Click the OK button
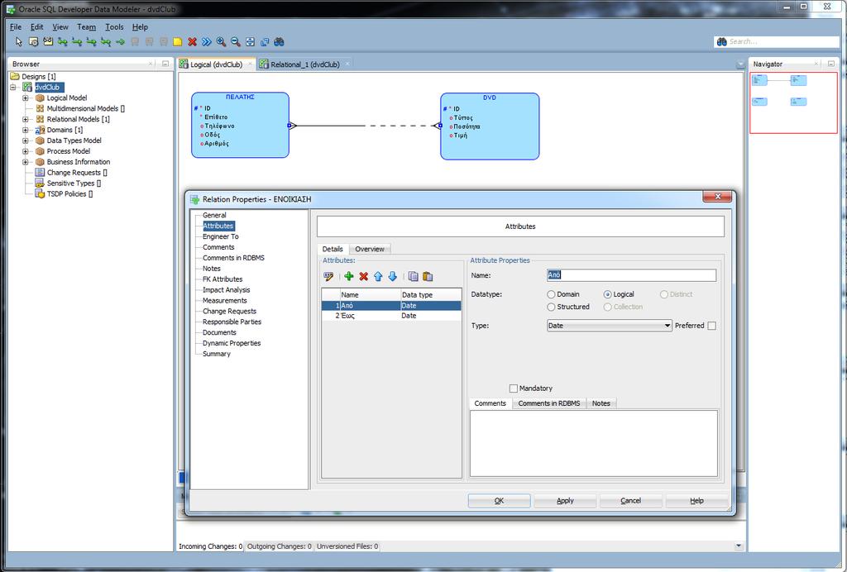847x572 pixels. point(499,501)
